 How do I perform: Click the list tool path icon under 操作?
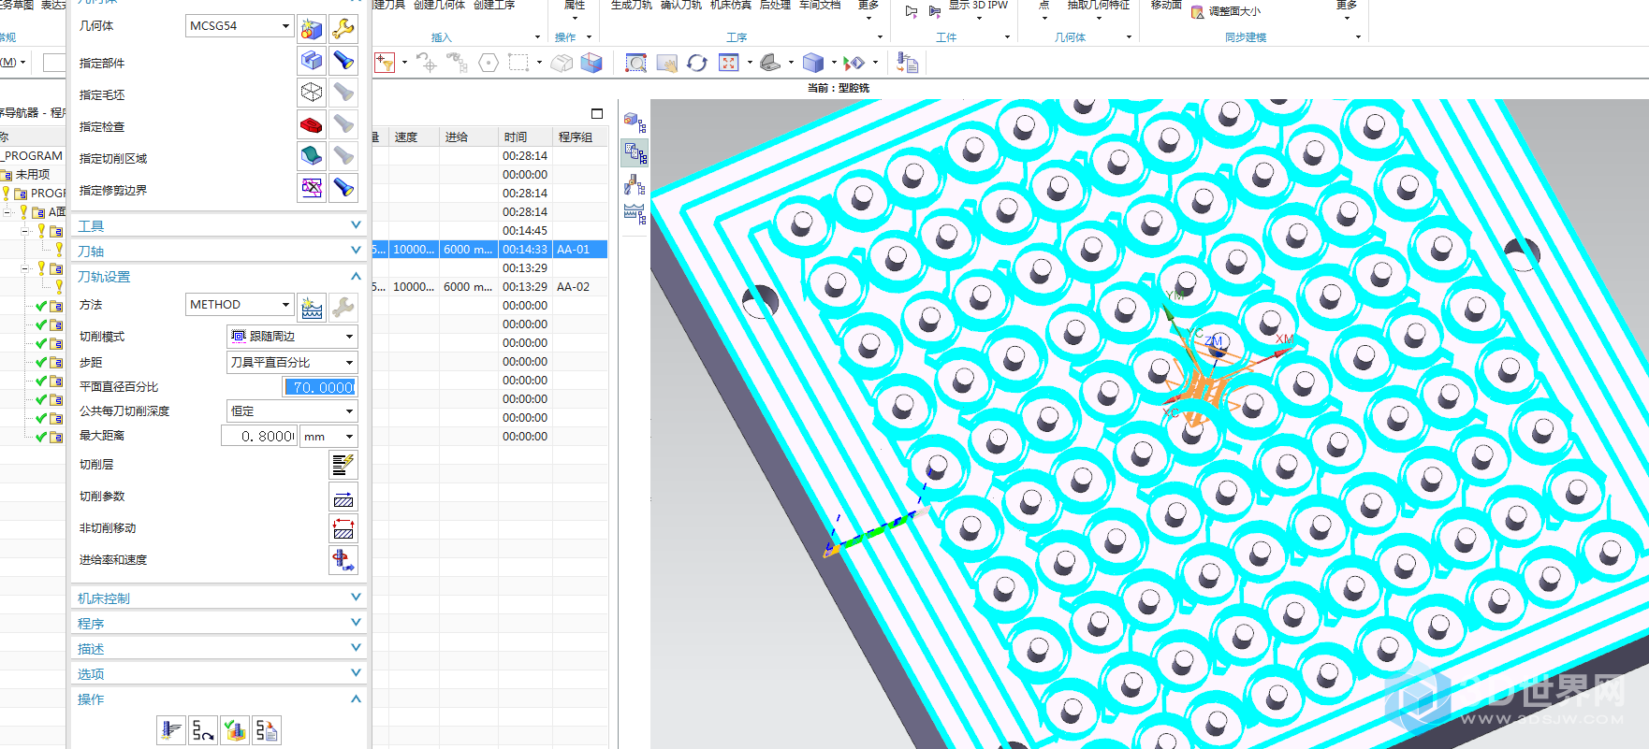(x=267, y=729)
